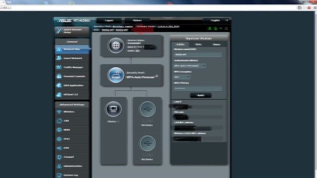The height and width of the screenshot is (178, 317).
Task: Click the lower USB port icon
Action: pos(148,143)
